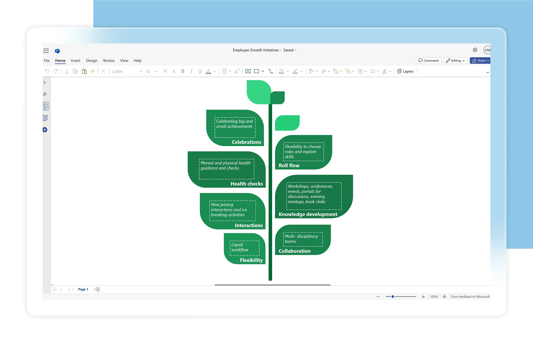The image size is (533, 342).
Task: Open the Editing mode dropdown
Action: point(455,61)
